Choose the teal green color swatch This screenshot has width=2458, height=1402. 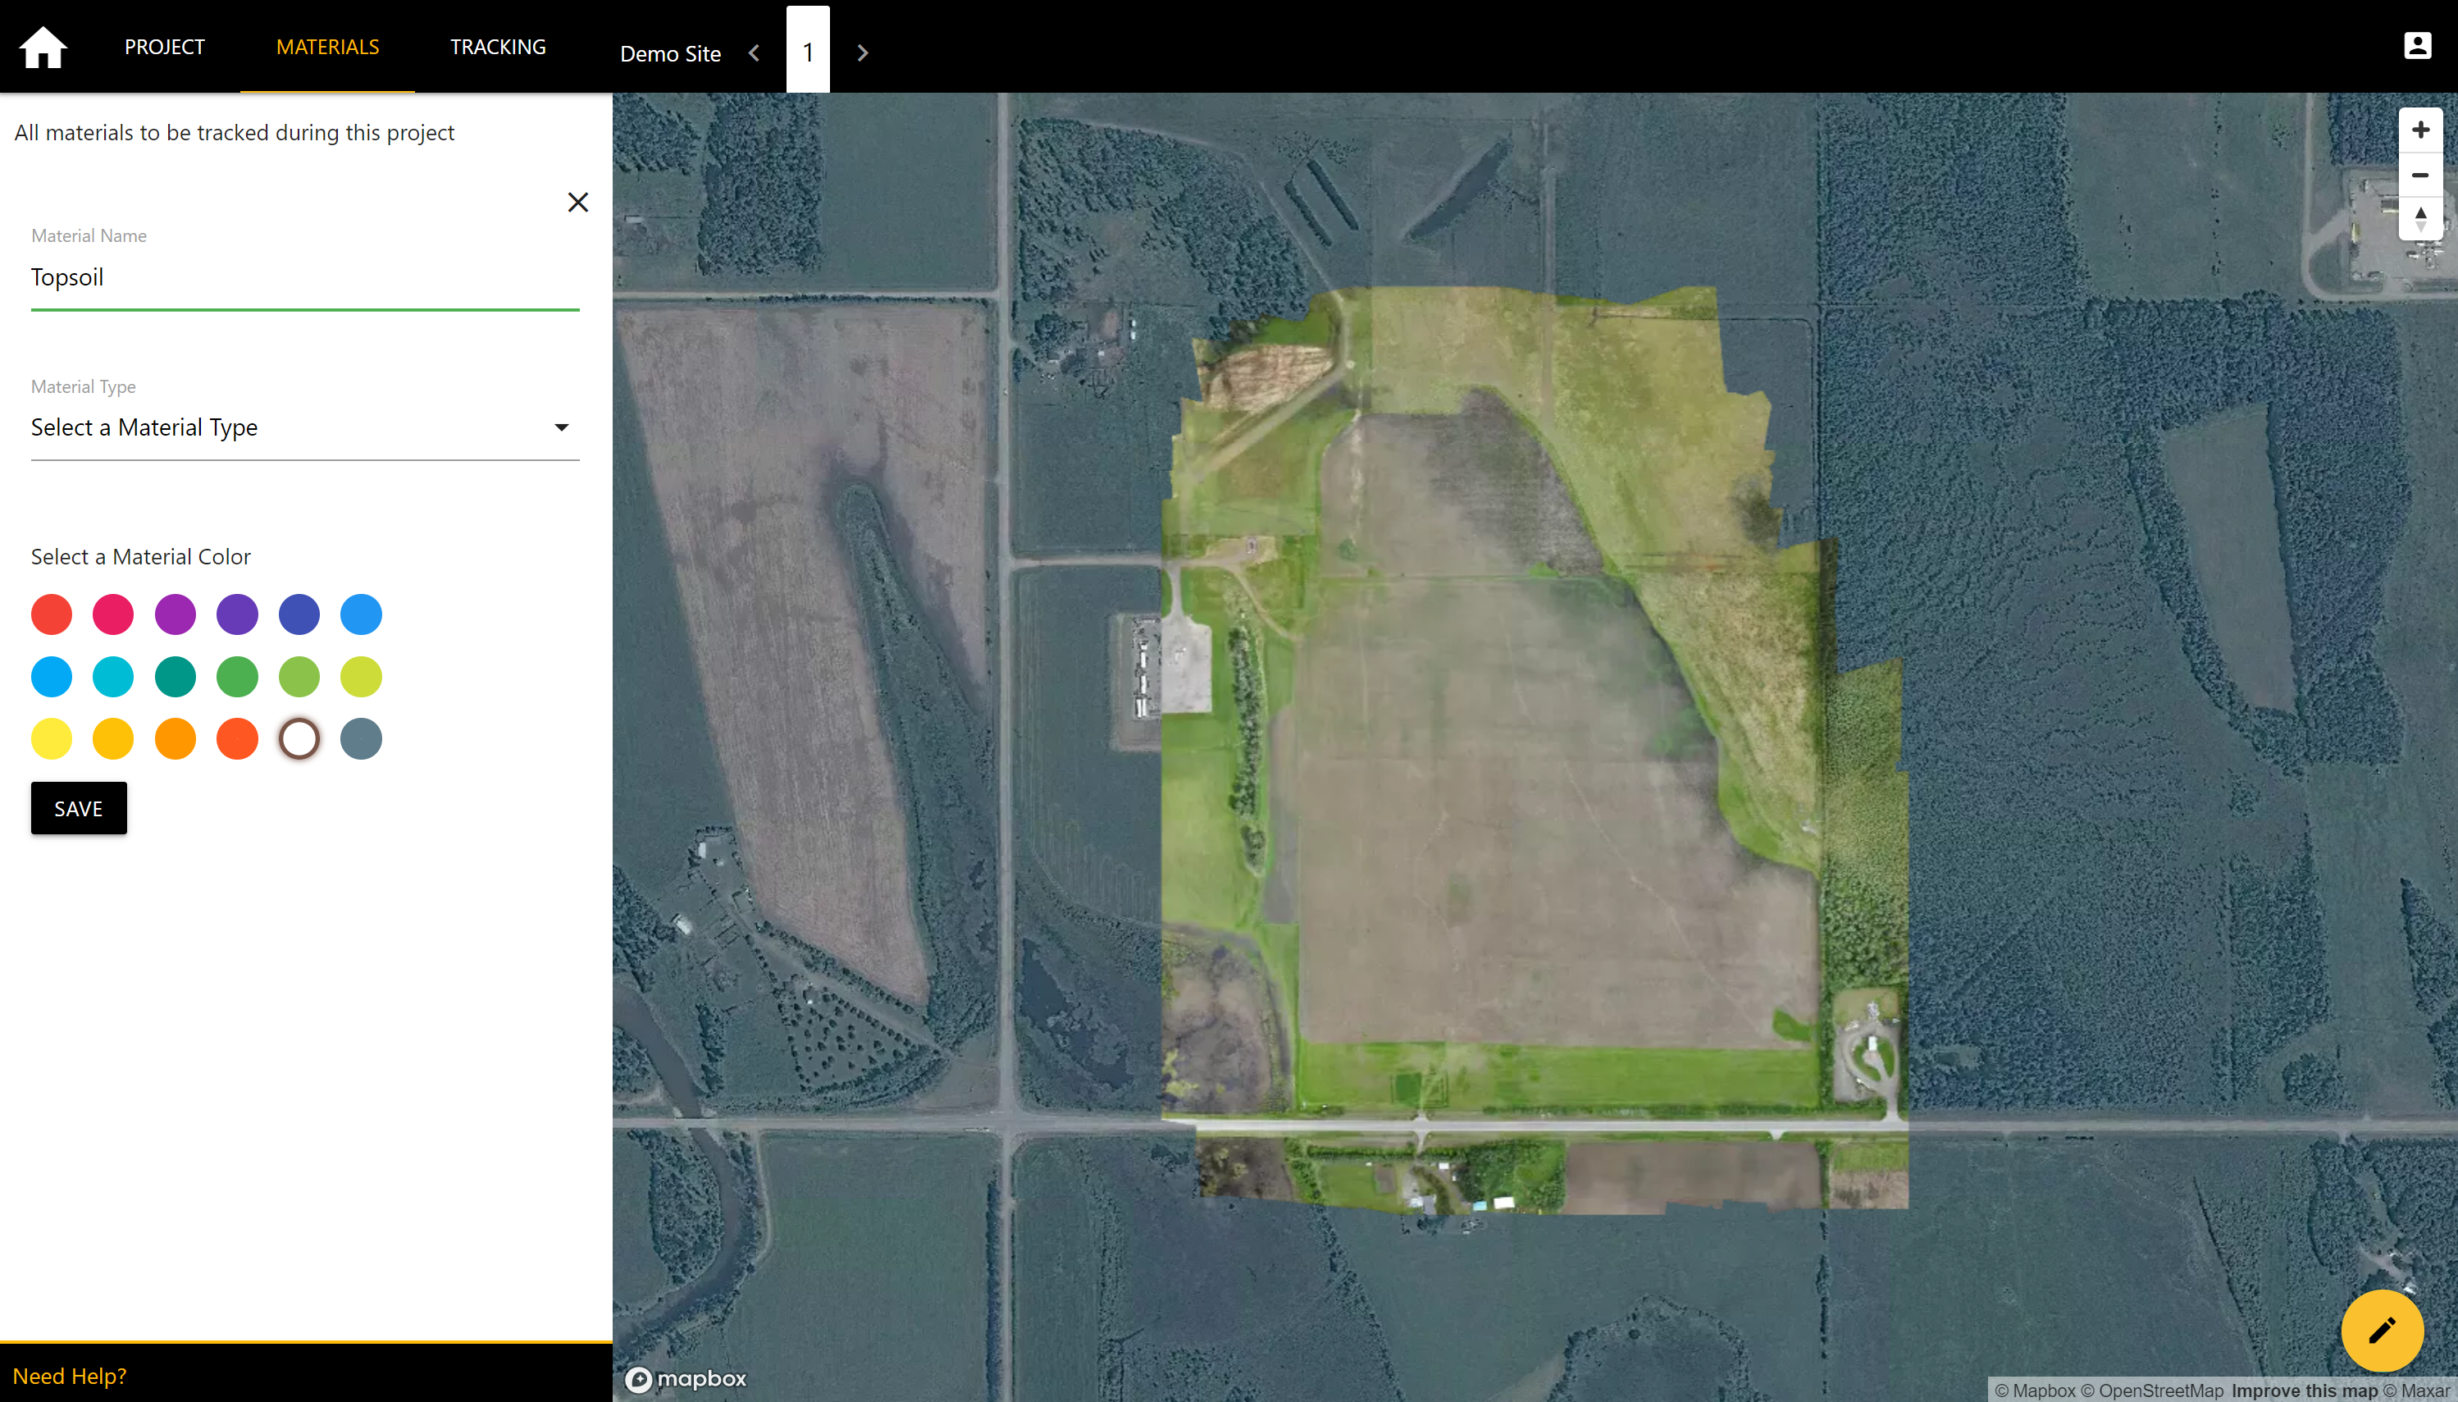click(176, 677)
